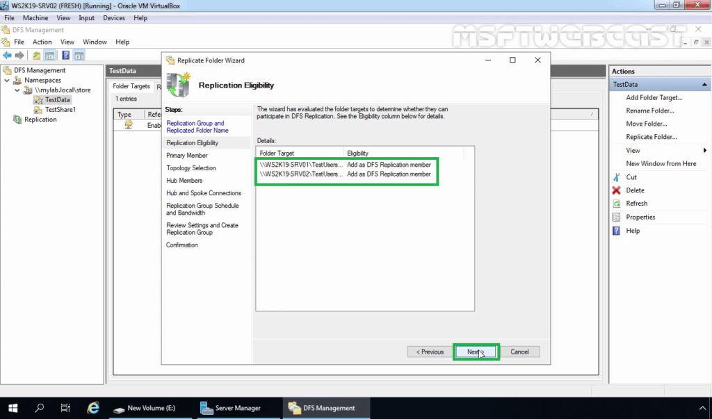The height and width of the screenshot is (419, 712).
Task: Click the Eligibility column header
Action: [404, 154]
